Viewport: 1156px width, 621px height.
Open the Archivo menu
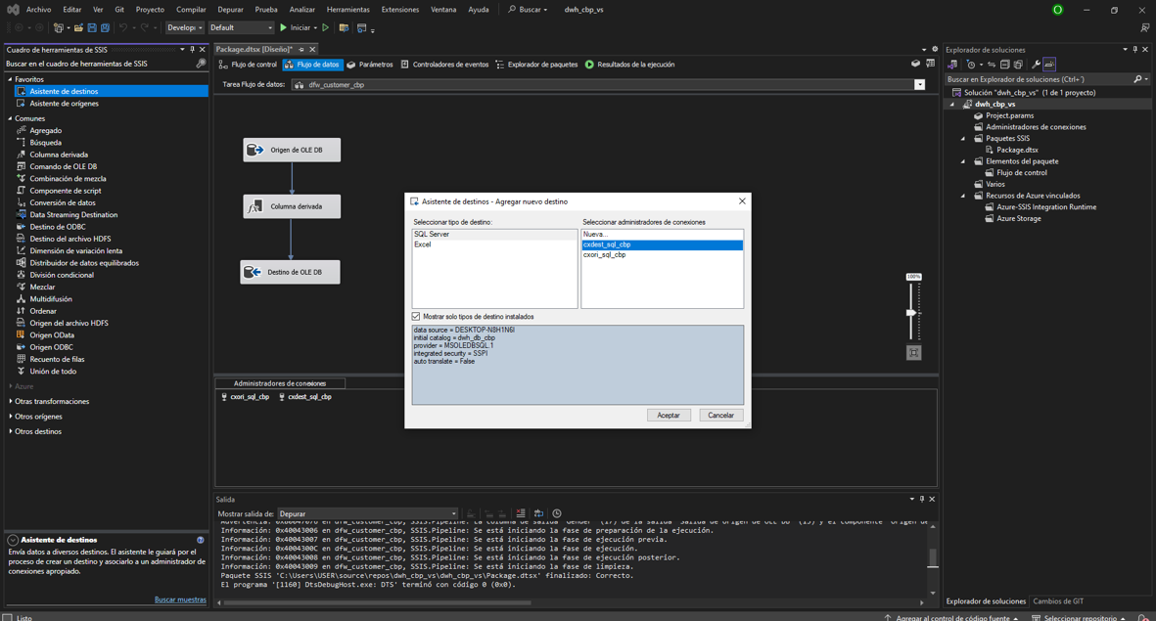(38, 10)
